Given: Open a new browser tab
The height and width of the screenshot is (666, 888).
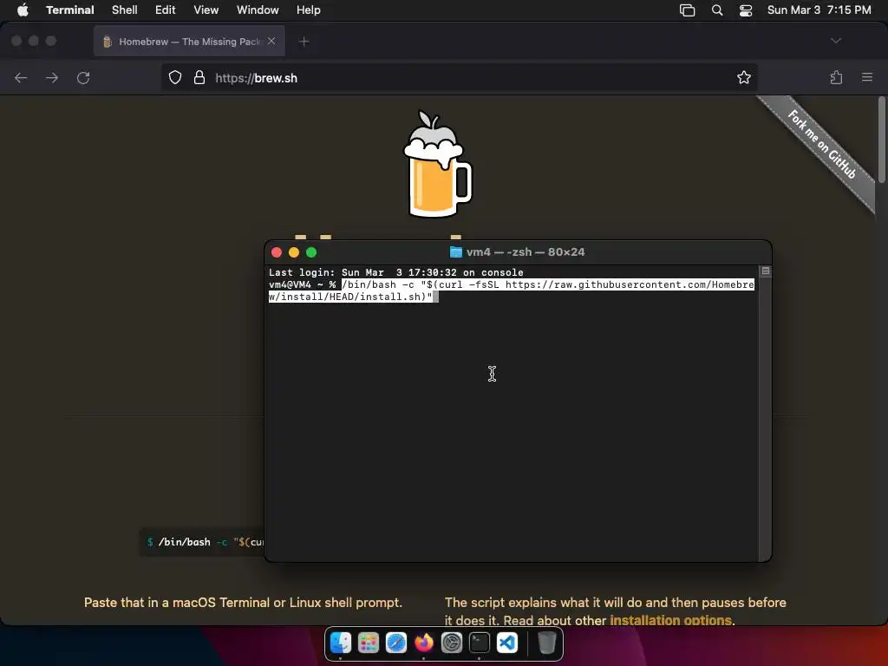Looking at the screenshot, I should click(x=304, y=42).
